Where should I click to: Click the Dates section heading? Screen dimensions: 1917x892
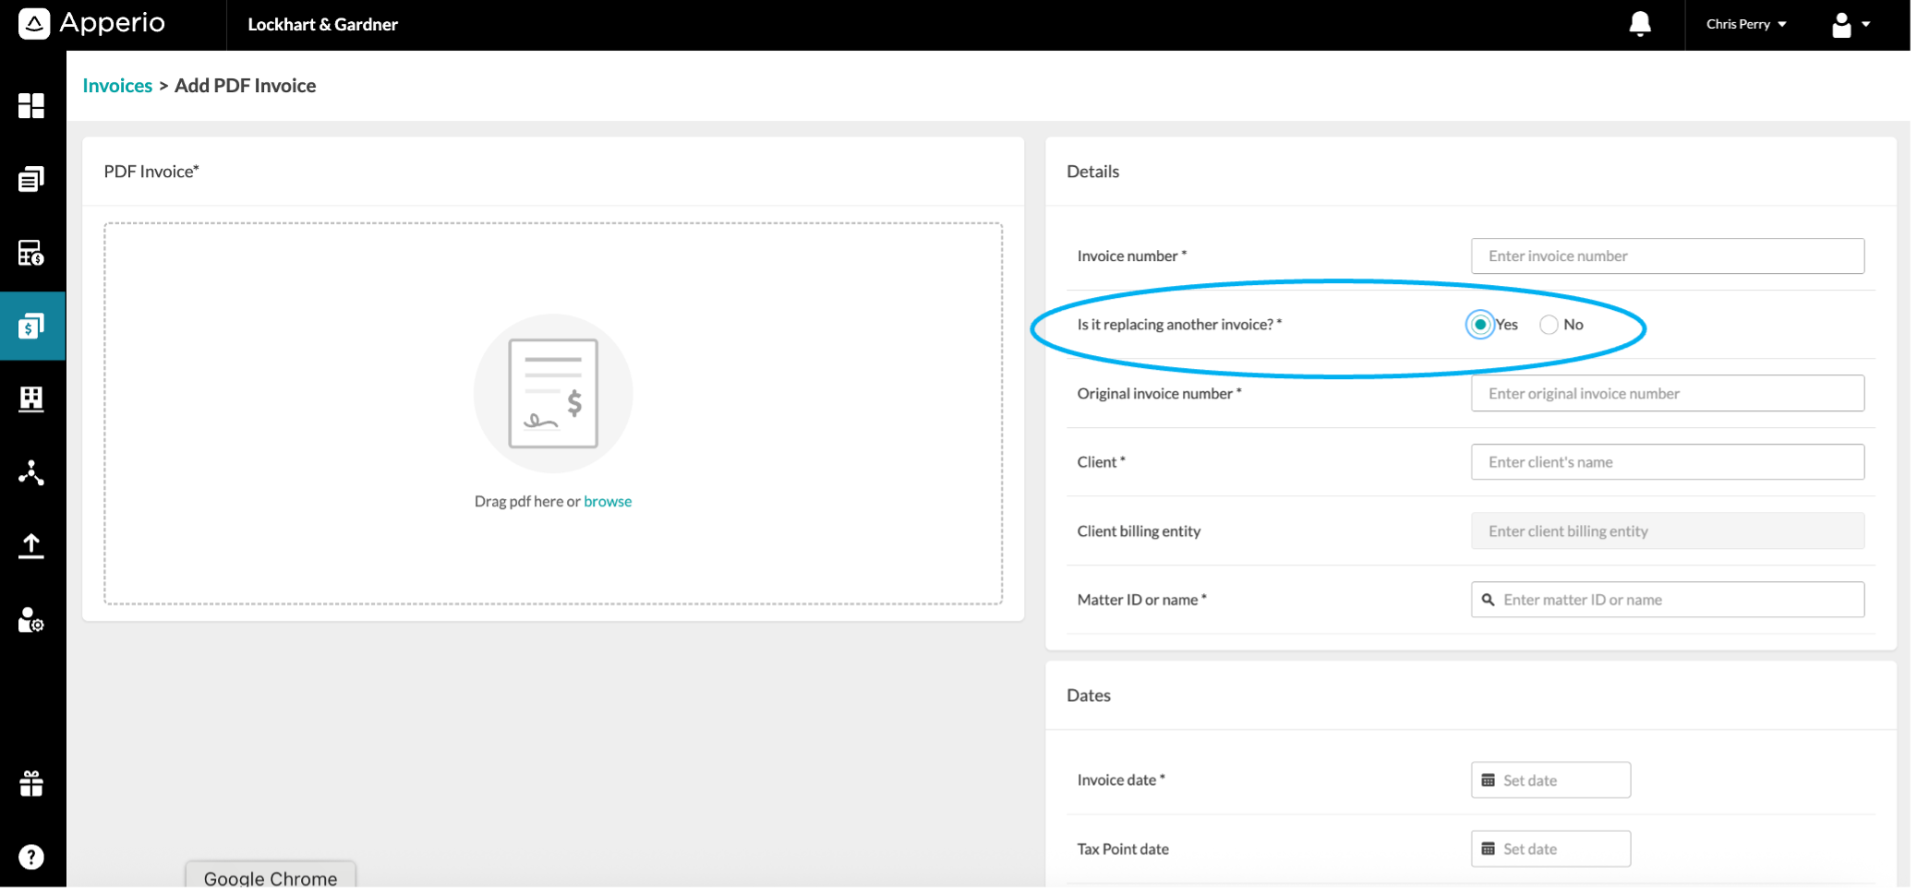click(x=1089, y=696)
